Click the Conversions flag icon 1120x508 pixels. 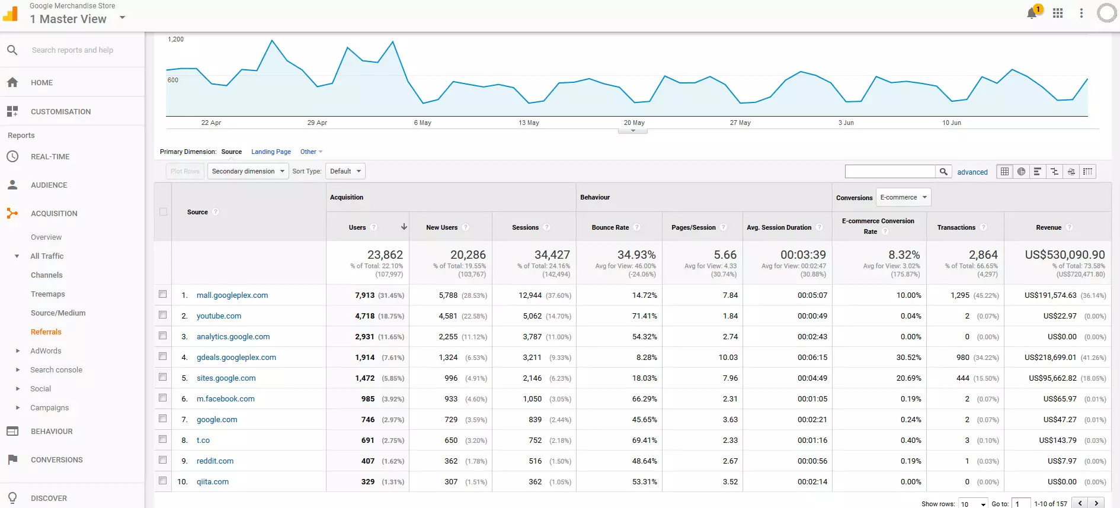click(x=12, y=459)
